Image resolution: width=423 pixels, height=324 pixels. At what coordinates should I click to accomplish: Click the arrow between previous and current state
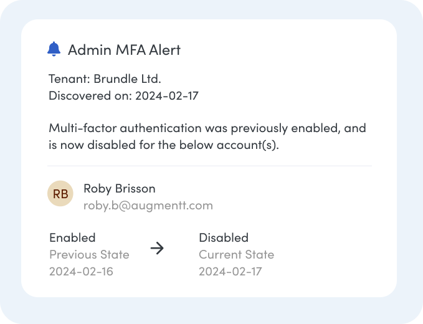tap(157, 248)
